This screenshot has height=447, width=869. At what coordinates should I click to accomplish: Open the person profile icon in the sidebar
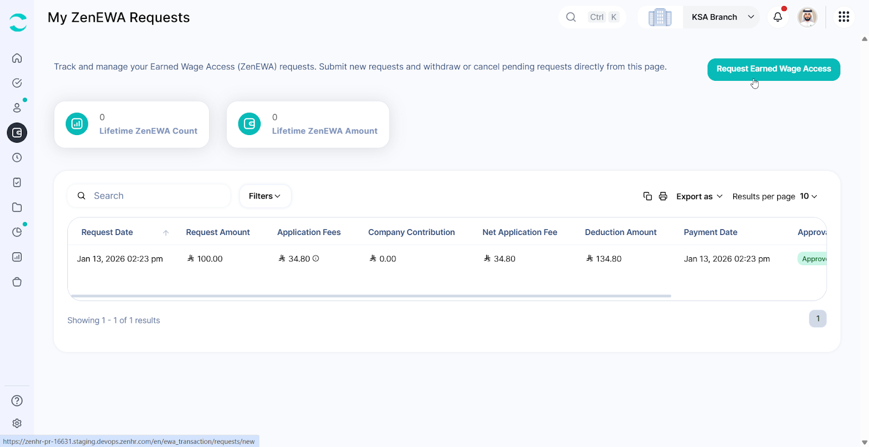[x=17, y=108]
